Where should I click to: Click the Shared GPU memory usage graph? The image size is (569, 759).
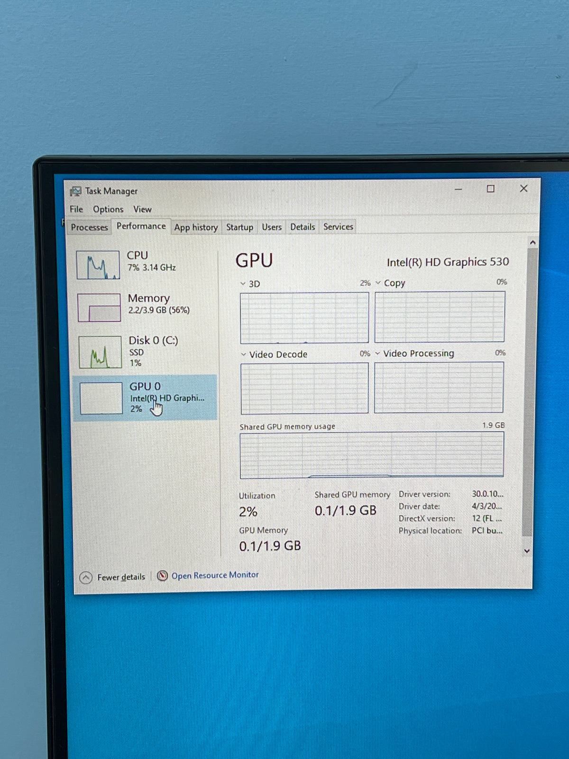click(372, 455)
